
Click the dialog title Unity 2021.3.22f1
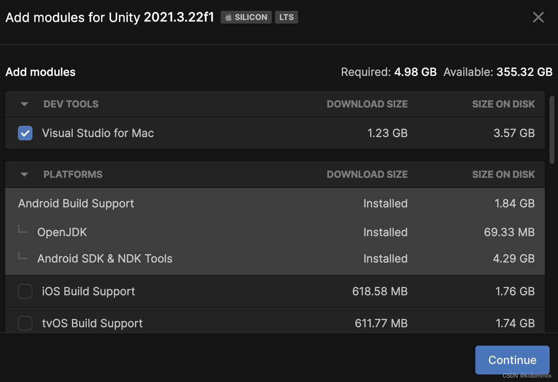coord(110,17)
